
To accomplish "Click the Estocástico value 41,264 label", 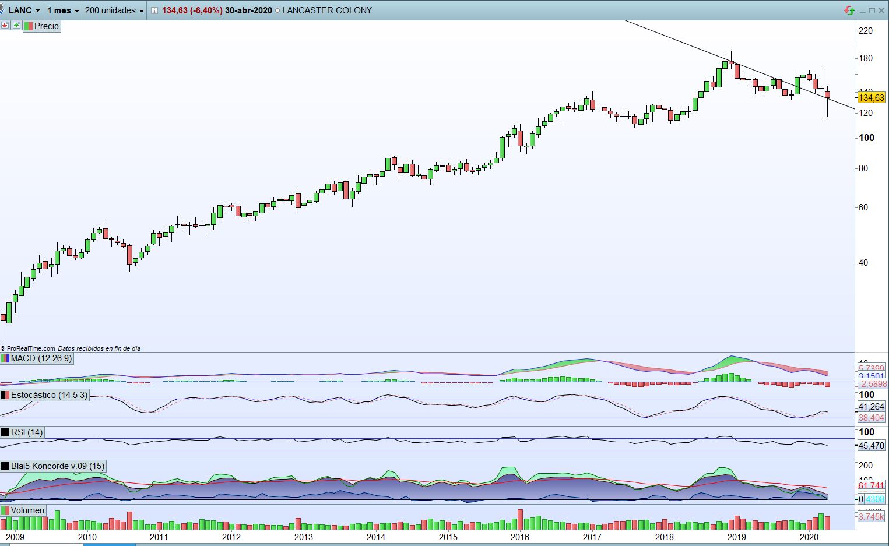I will point(872,407).
